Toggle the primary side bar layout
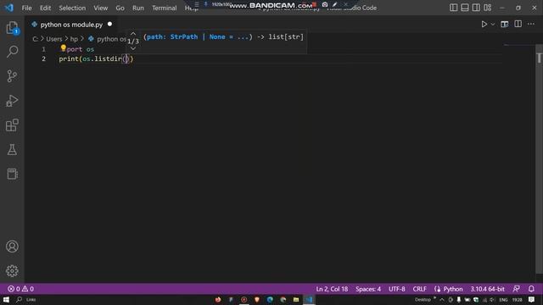This screenshot has width=543, height=305. [x=453, y=8]
